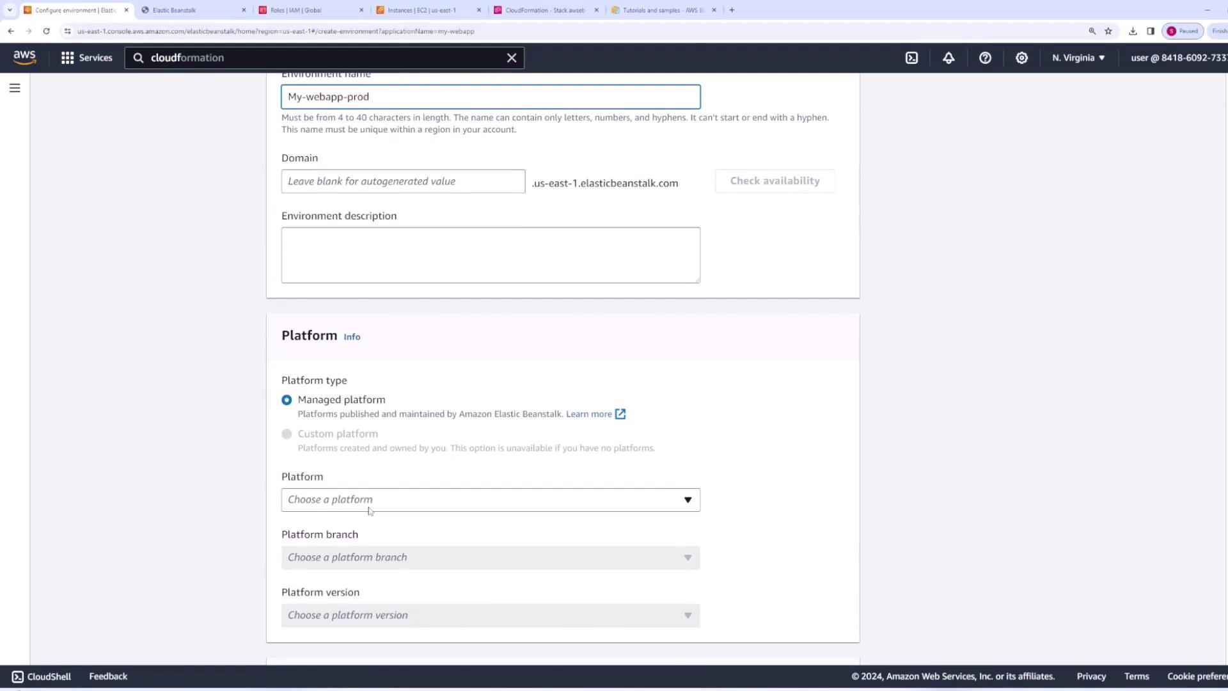
Task: Switch to the CloudFormation Stack browser tab
Action: pyautogui.click(x=545, y=10)
